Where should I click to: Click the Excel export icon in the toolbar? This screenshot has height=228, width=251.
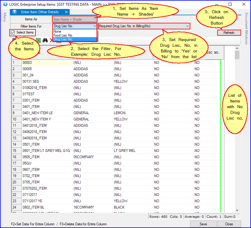click(x=38, y=40)
